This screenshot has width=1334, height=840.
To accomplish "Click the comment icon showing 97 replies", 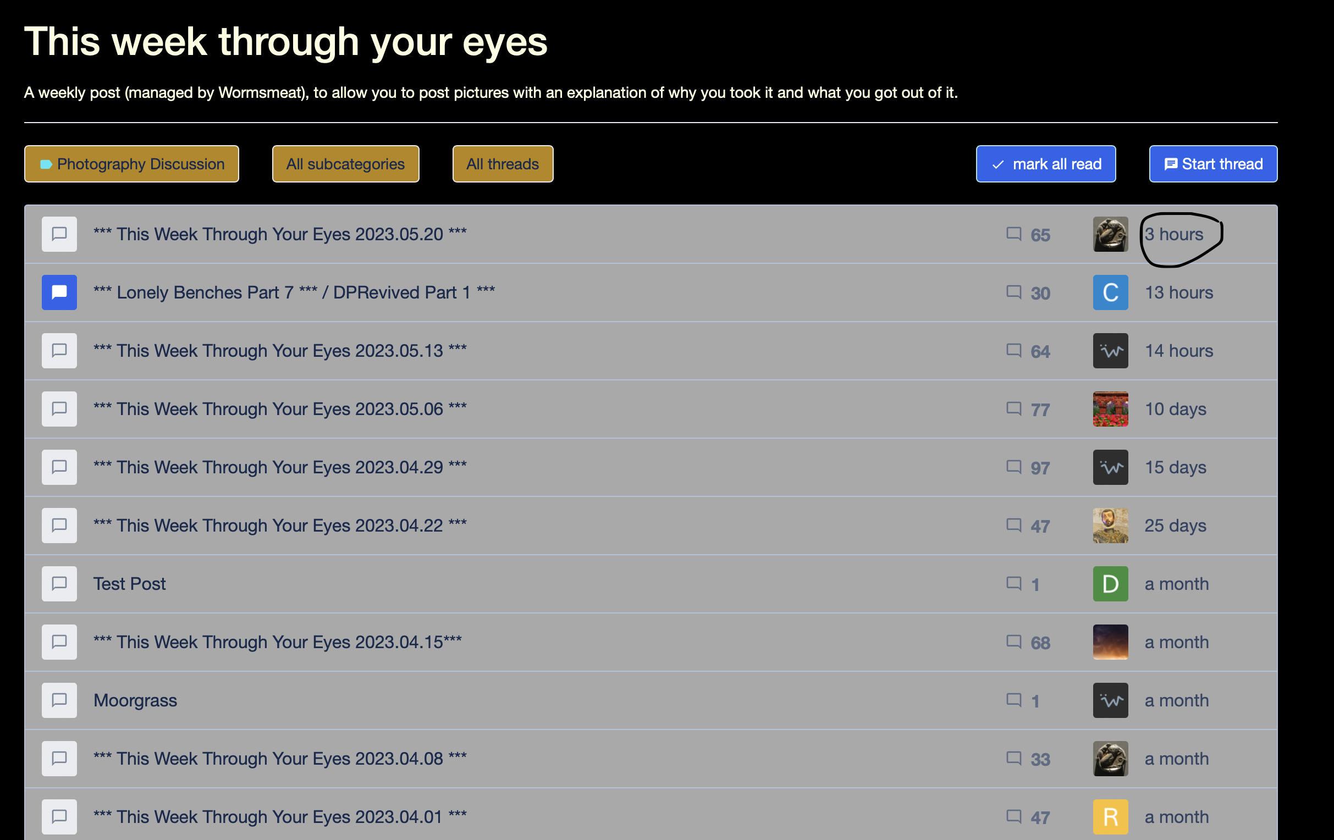I will (x=1014, y=467).
